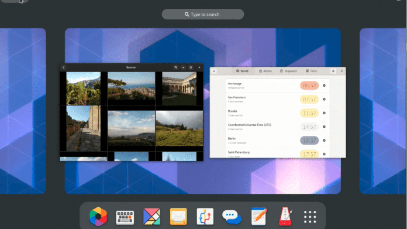Click the round button in San Francisco row
The image size is (407, 229).
click(324, 100)
